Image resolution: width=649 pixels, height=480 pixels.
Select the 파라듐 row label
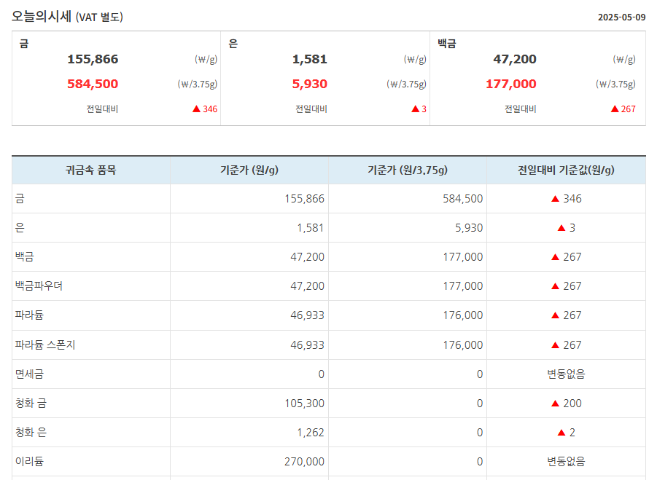point(29,315)
